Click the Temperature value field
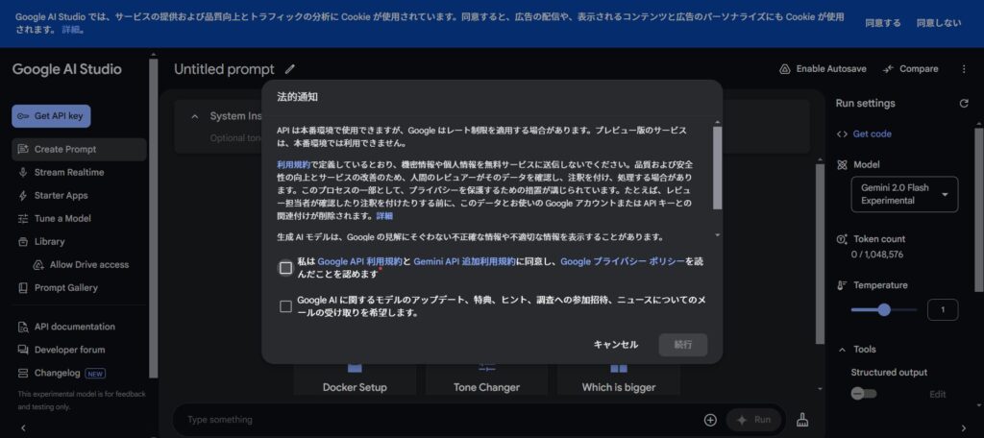Viewport: 984px width, 438px height. [x=942, y=309]
